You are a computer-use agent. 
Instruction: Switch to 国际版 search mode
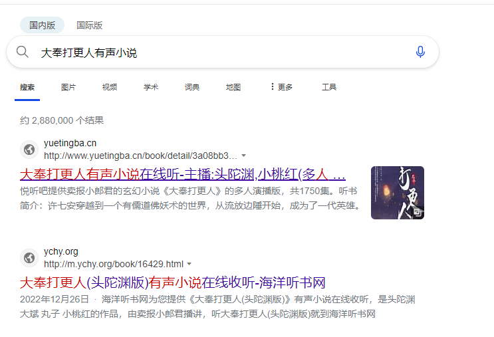point(90,25)
